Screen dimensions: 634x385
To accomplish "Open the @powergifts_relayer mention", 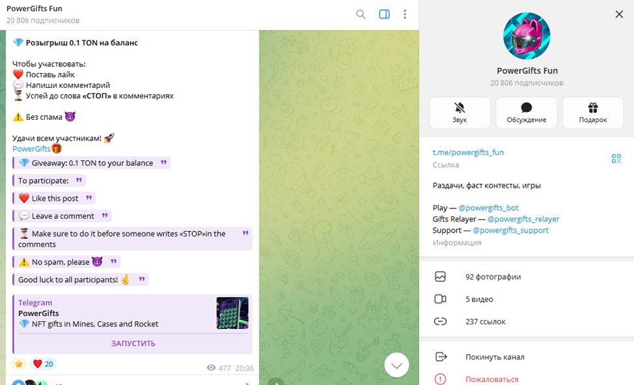I will 523,219.
